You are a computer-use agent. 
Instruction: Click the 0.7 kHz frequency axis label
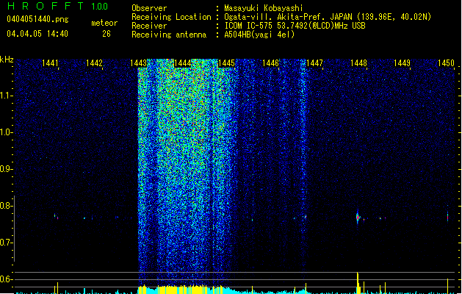coord(6,243)
